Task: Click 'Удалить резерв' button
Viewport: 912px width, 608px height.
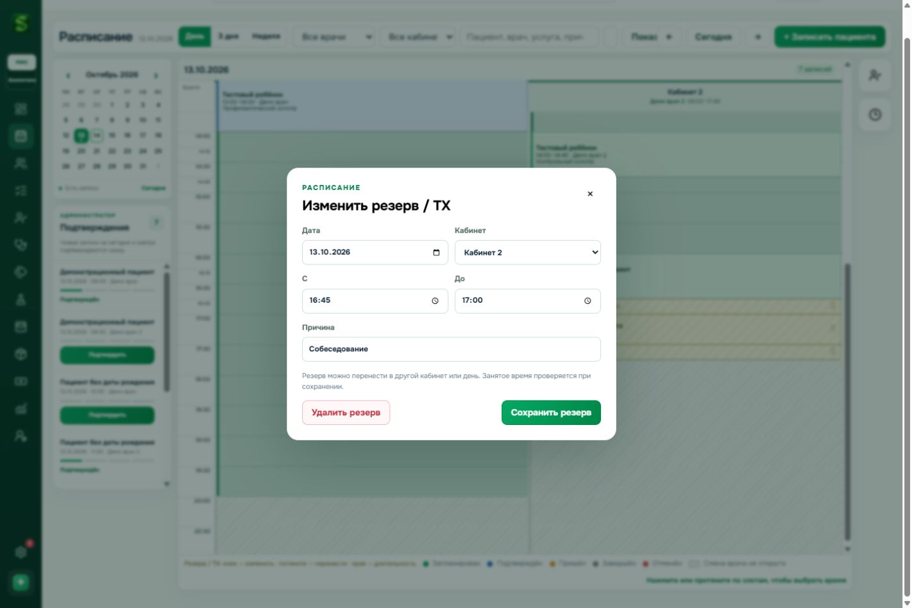Action: click(x=346, y=413)
